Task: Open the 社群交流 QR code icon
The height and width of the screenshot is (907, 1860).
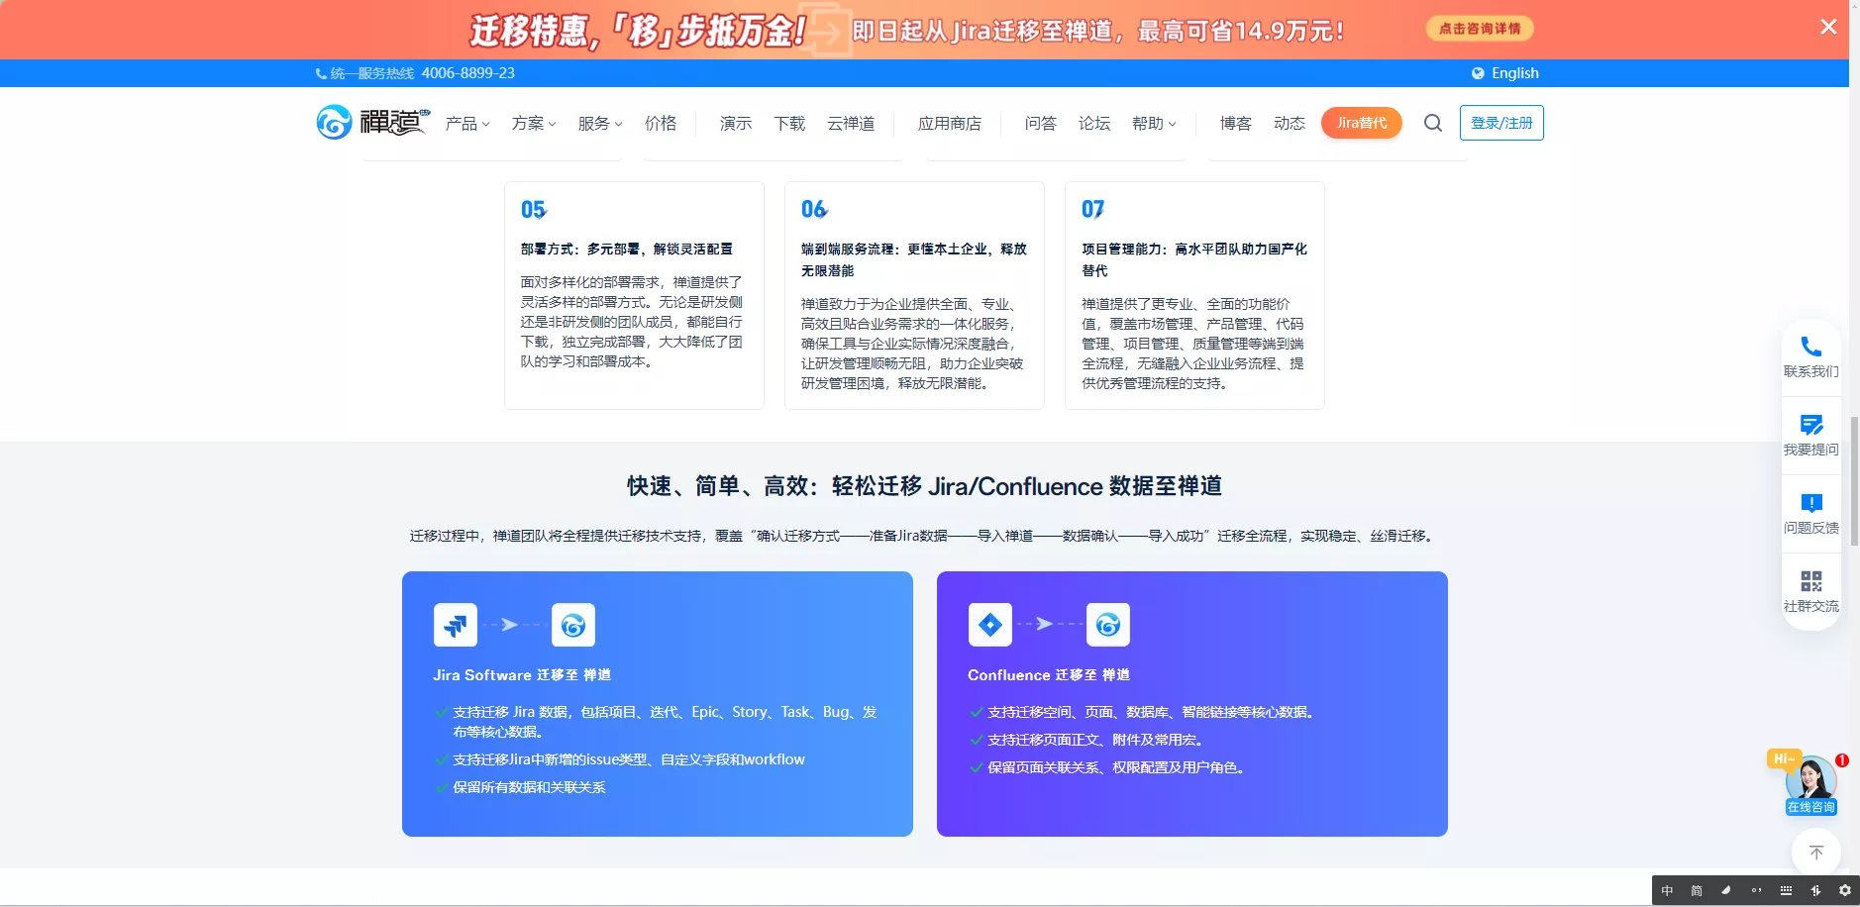Action: pyautogui.click(x=1810, y=581)
